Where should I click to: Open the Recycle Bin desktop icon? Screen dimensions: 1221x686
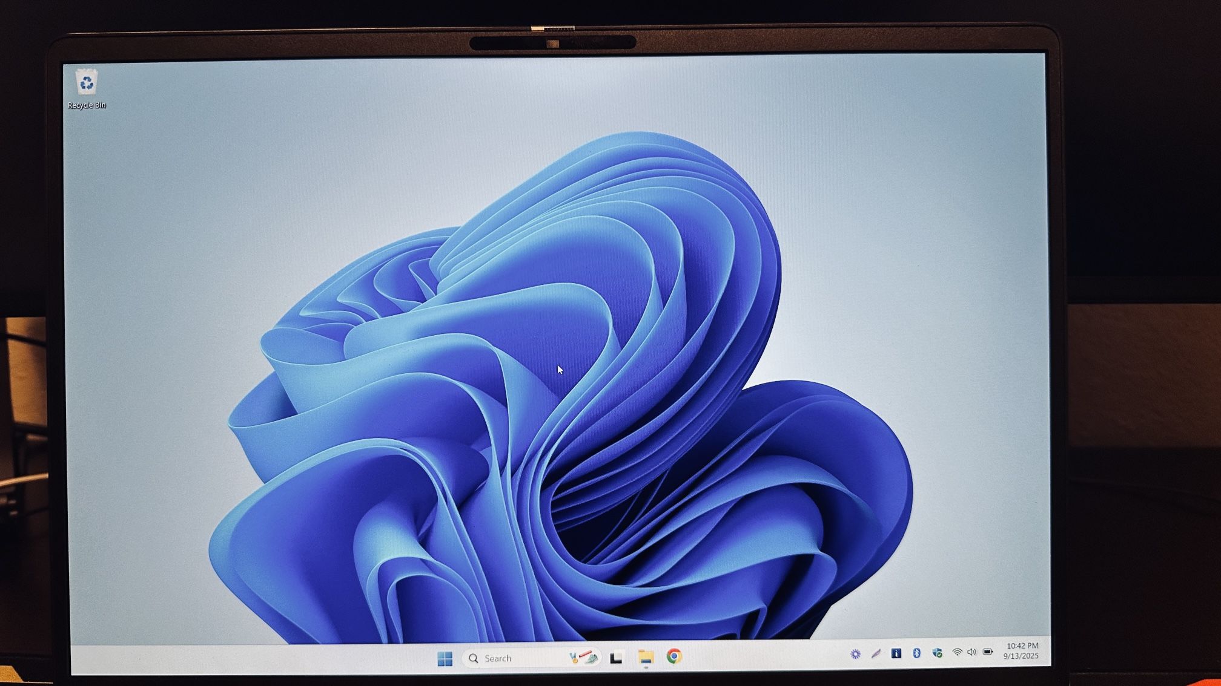(x=87, y=83)
